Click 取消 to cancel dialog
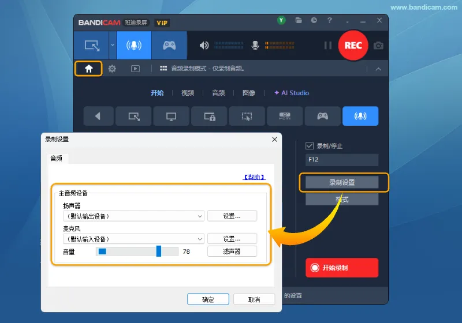The width and height of the screenshot is (462, 323). [254, 299]
